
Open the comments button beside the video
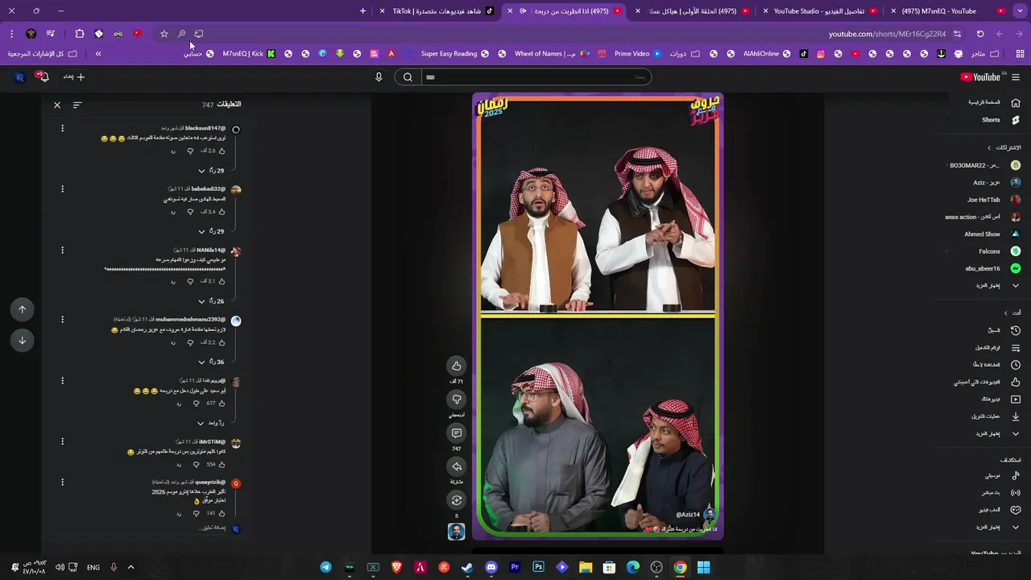(x=457, y=433)
